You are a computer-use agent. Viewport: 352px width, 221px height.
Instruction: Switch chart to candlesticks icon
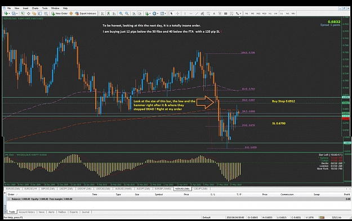pos(108,13)
